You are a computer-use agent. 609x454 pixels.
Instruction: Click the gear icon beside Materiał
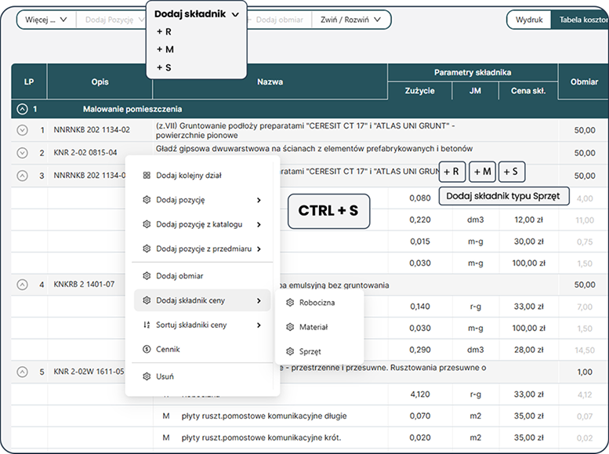click(x=291, y=327)
